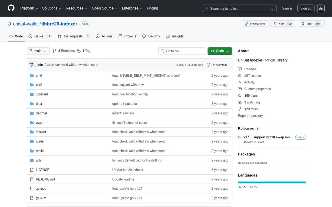Star the repository

(311, 24)
